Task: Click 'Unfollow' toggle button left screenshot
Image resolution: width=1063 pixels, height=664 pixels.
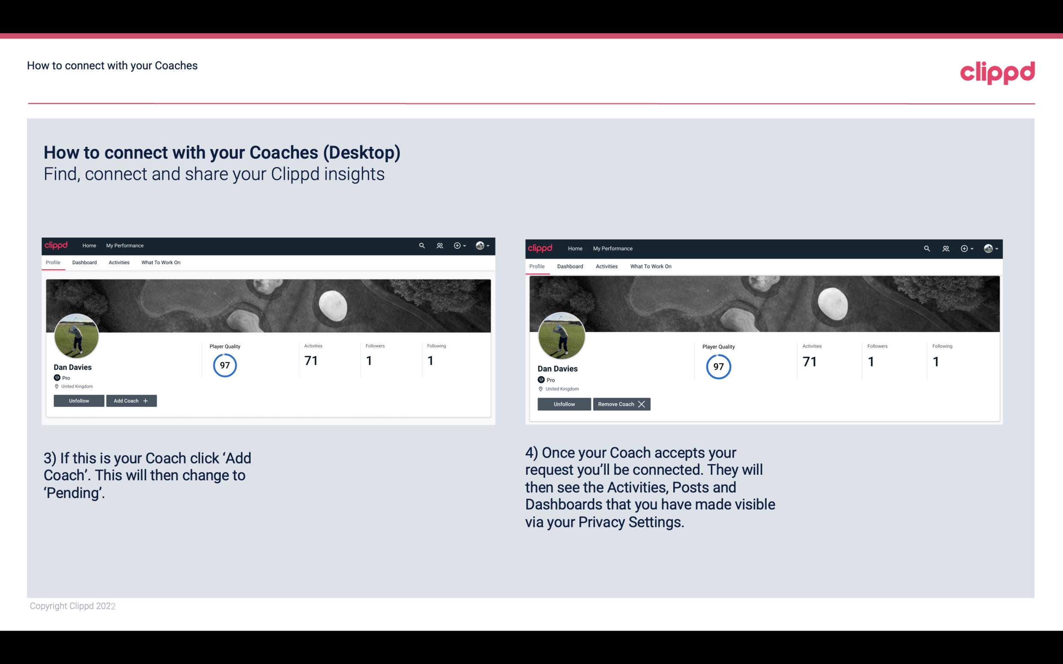Action: [79, 400]
